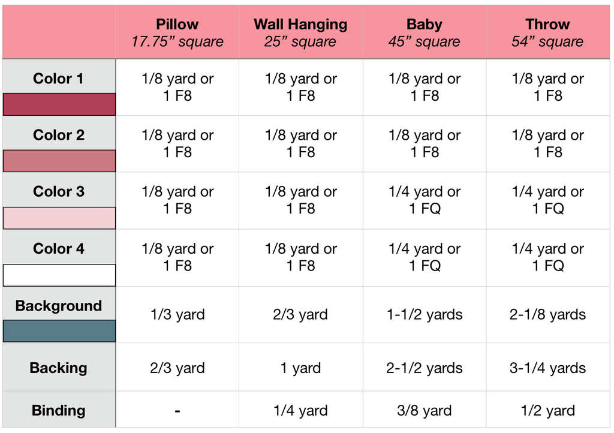Click the Baby column header
Viewport: 614px width, 433px height.
(424, 33)
